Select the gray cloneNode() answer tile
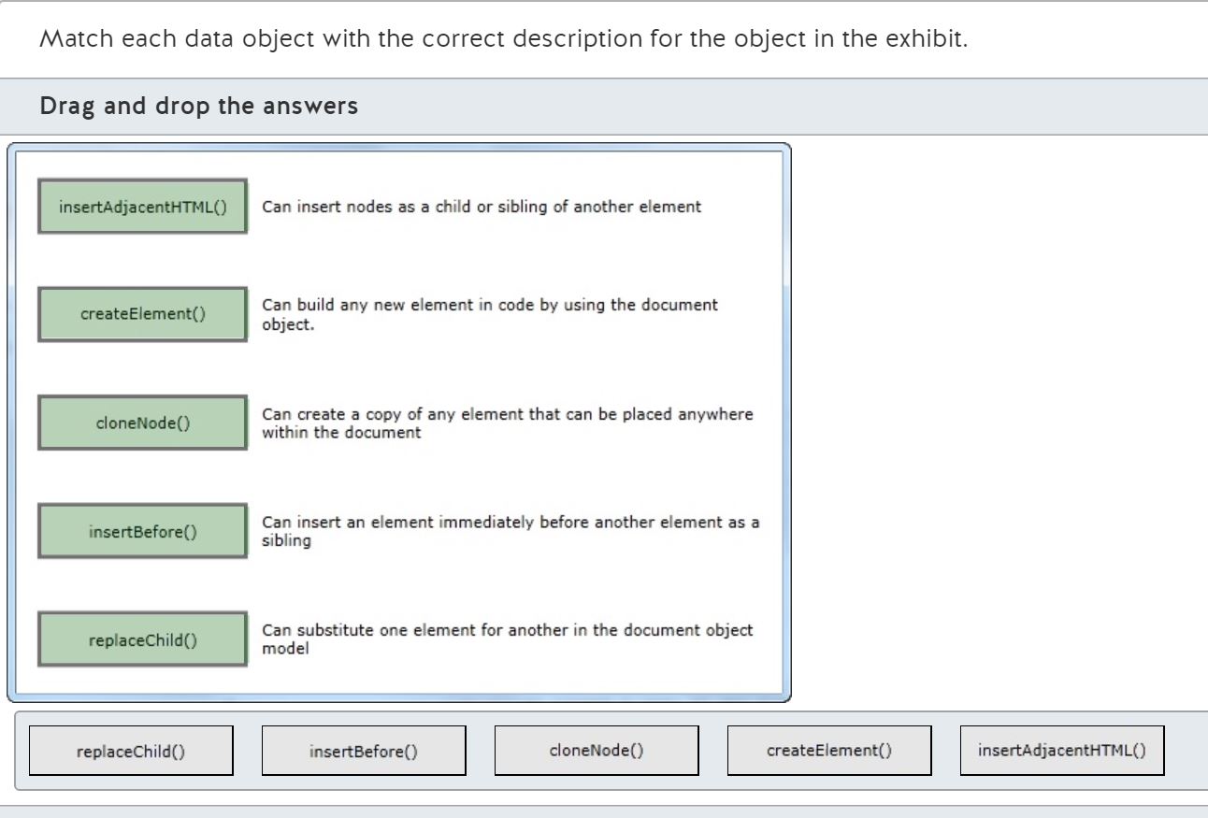 (596, 750)
